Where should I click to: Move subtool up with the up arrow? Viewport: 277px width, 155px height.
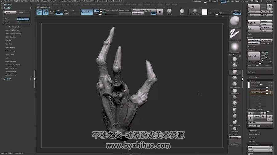269,6
